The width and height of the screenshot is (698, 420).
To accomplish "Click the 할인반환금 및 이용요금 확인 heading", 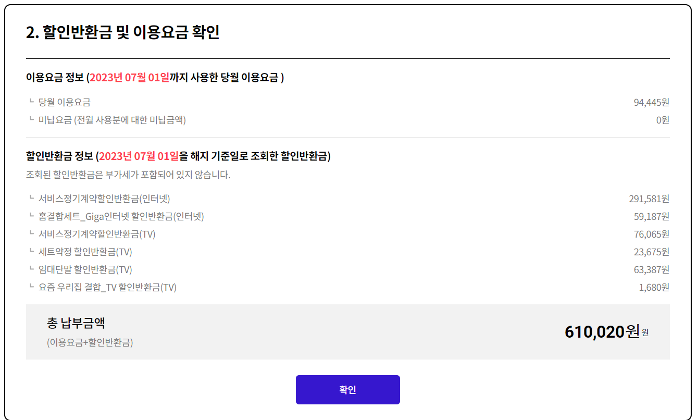I will point(122,32).
